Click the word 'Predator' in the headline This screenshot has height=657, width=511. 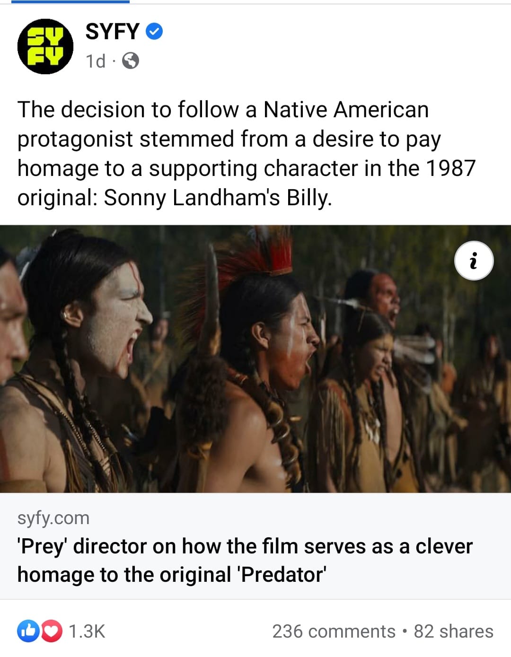pyautogui.click(x=282, y=575)
